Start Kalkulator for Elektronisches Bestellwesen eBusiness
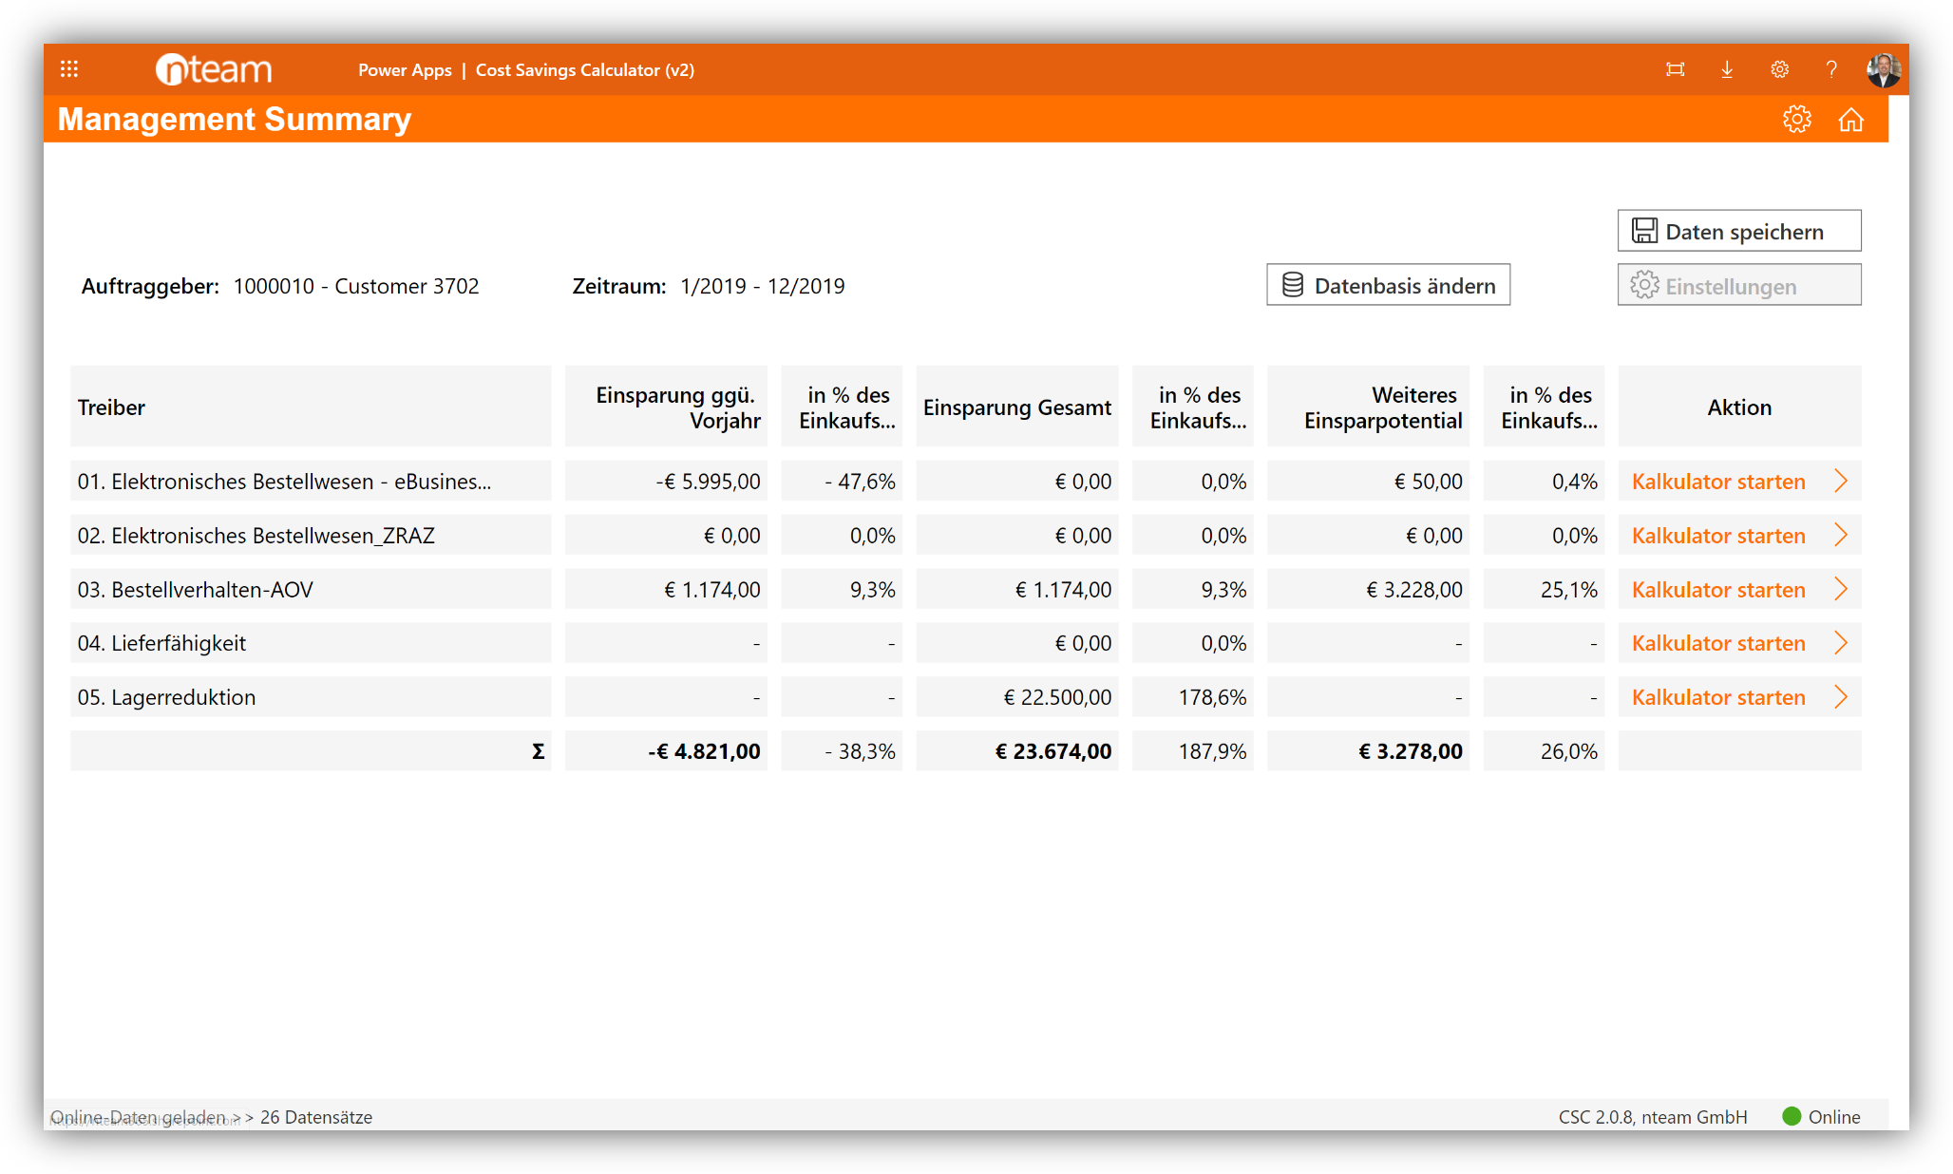 pyautogui.click(x=1718, y=482)
